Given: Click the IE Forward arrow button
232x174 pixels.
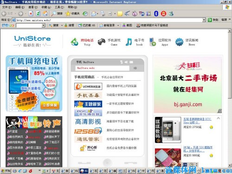Looking at the screenshot, I should coord(20,14).
